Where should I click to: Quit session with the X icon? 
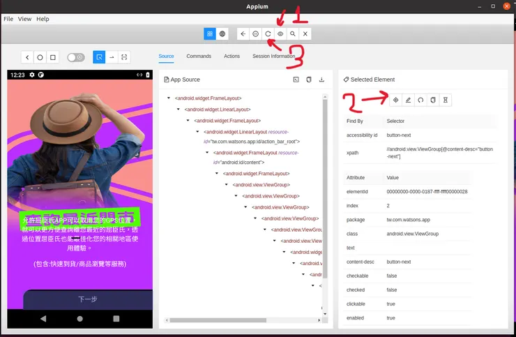(x=305, y=33)
